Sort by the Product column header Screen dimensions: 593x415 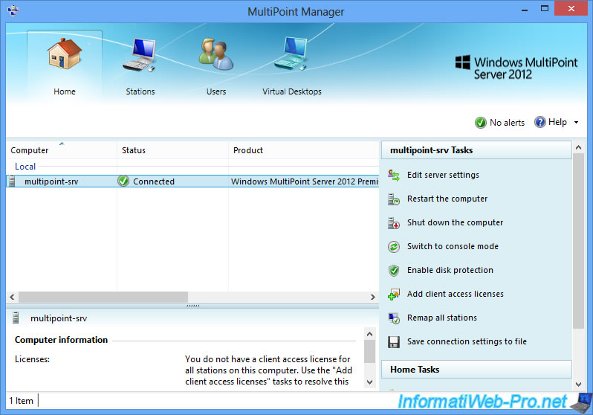coord(304,150)
